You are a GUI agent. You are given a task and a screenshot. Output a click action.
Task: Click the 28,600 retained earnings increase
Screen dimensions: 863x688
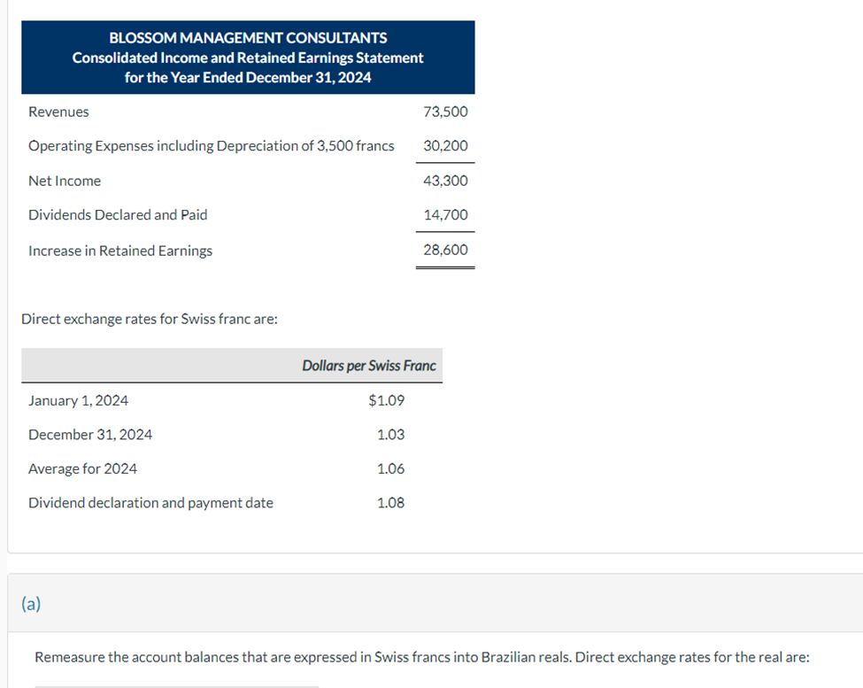point(445,250)
